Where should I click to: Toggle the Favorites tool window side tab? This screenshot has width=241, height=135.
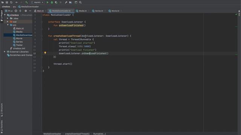[x=2, y=127]
